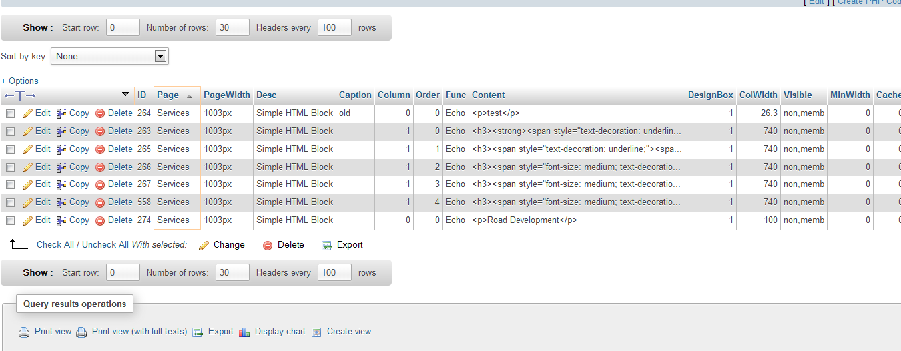This screenshot has height=351, width=901.
Task: Click the top Number of rows field
Action: point(232,28)
